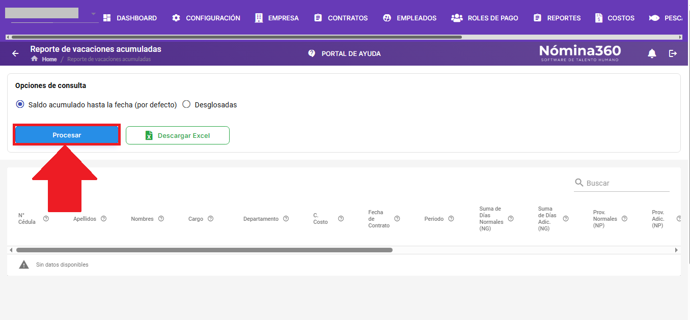Image resolution: width=690 pixels, height=320 pixels.
Task: Click the notifications bell icon
Action: coord(652,53)
